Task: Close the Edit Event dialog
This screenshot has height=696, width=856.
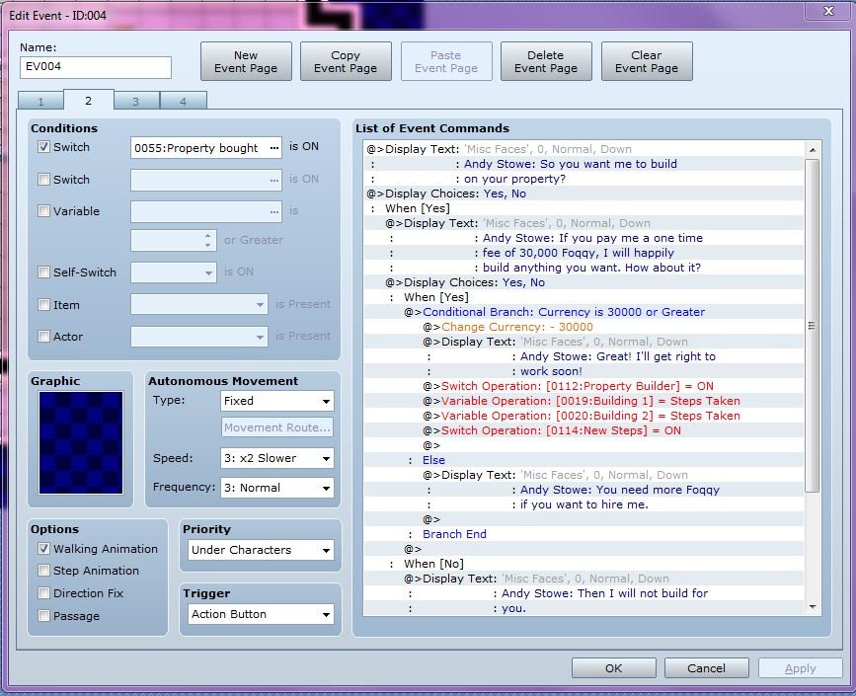Action: (828, 11)
